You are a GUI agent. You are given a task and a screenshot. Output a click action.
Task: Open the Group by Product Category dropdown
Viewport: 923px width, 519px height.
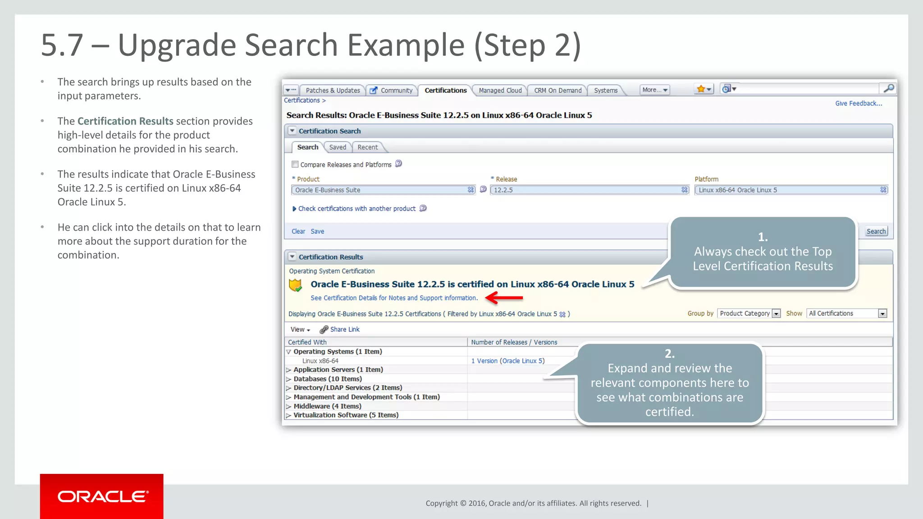click(x=749, y=314)
